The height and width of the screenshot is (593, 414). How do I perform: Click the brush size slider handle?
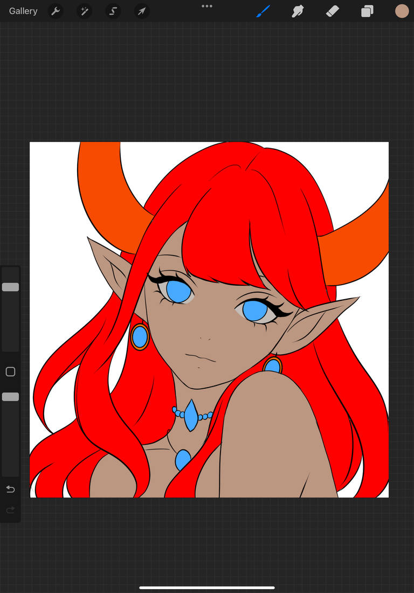point(11,287)
